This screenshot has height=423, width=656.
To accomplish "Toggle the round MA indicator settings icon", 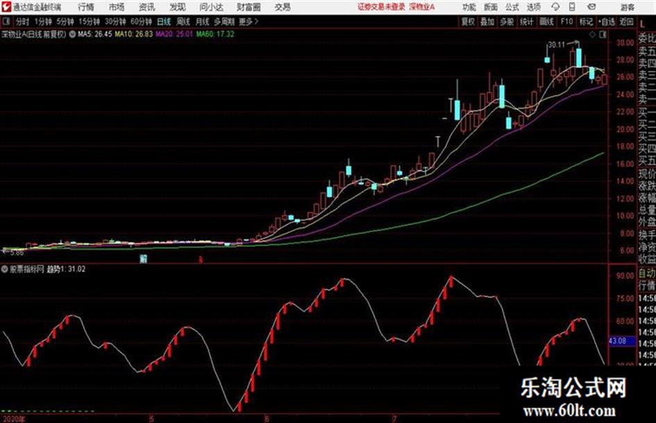I will click(72, 34).
